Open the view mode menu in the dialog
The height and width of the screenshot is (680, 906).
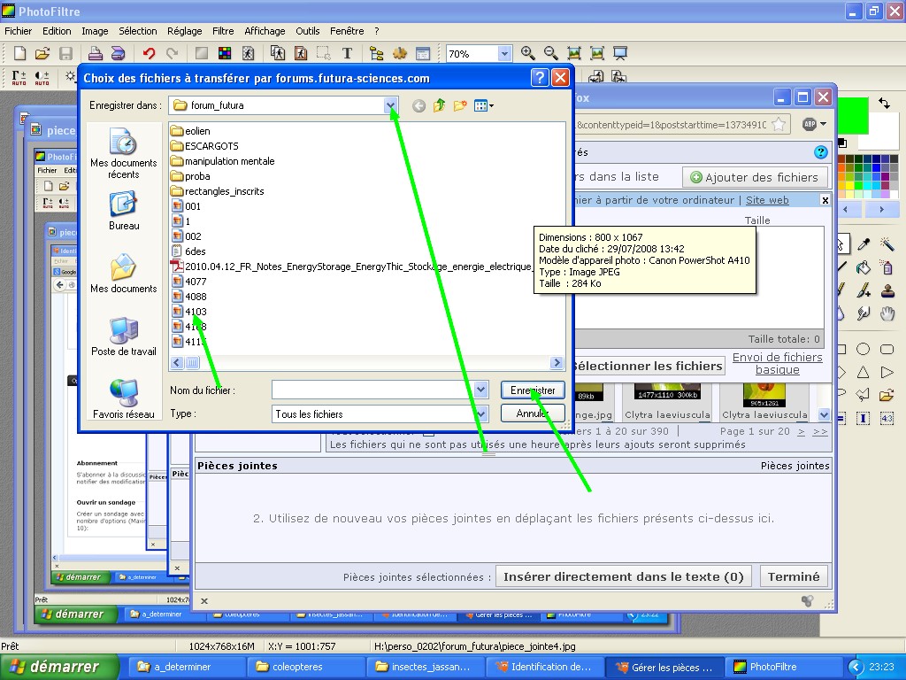click(x=484, y=105)
